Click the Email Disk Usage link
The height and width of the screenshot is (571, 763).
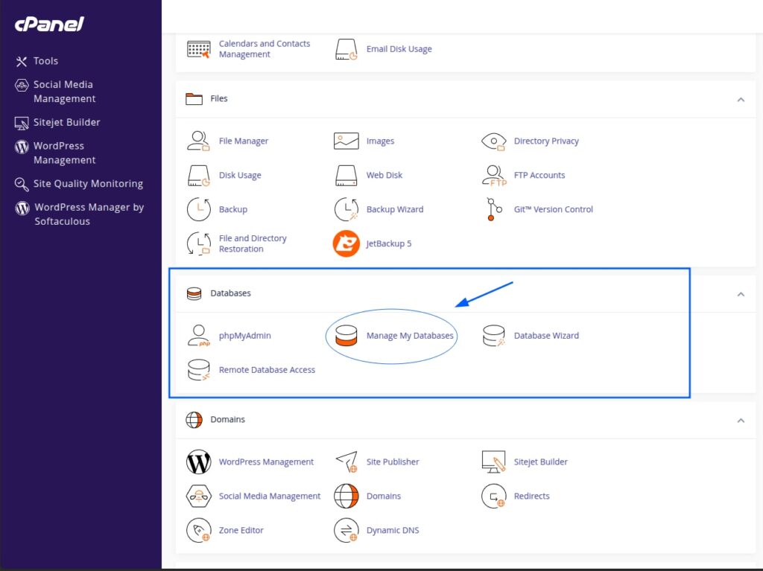tap(398, 48)
